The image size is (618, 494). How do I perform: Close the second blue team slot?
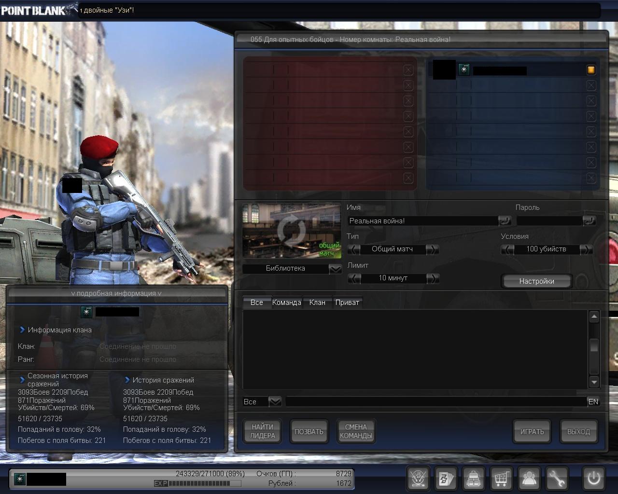click(590, 85)
